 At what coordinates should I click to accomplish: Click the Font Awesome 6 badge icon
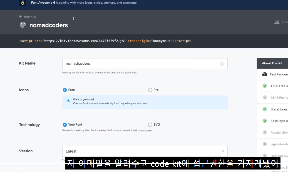[23, 3]
